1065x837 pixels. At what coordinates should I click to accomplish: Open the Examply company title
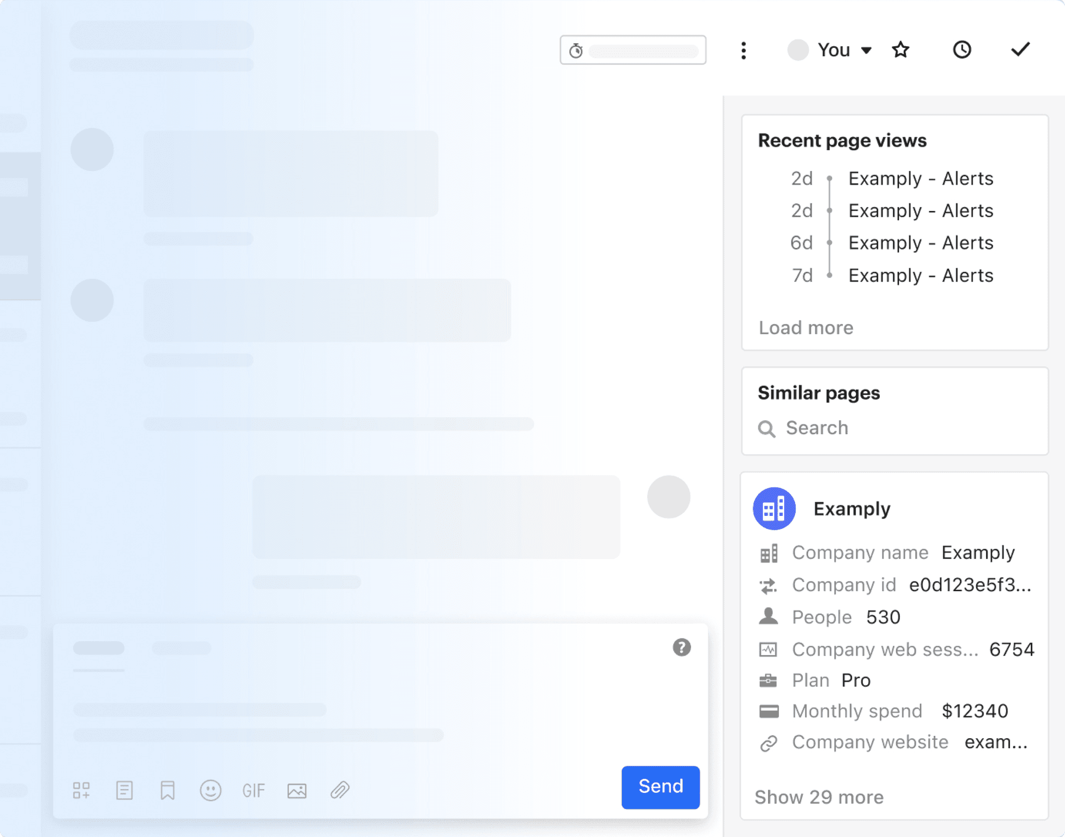pos(852,509)
